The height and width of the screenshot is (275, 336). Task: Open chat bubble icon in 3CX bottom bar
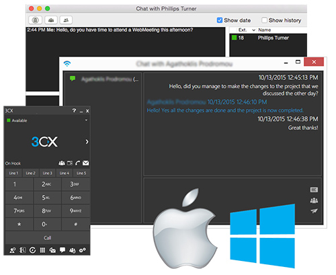62,250
